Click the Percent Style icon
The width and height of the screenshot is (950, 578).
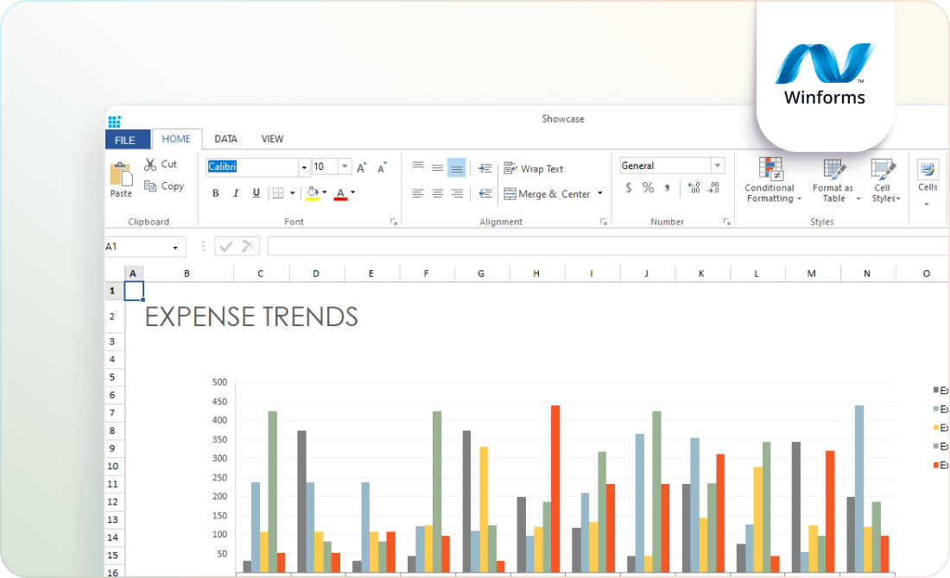click(648, 186)
